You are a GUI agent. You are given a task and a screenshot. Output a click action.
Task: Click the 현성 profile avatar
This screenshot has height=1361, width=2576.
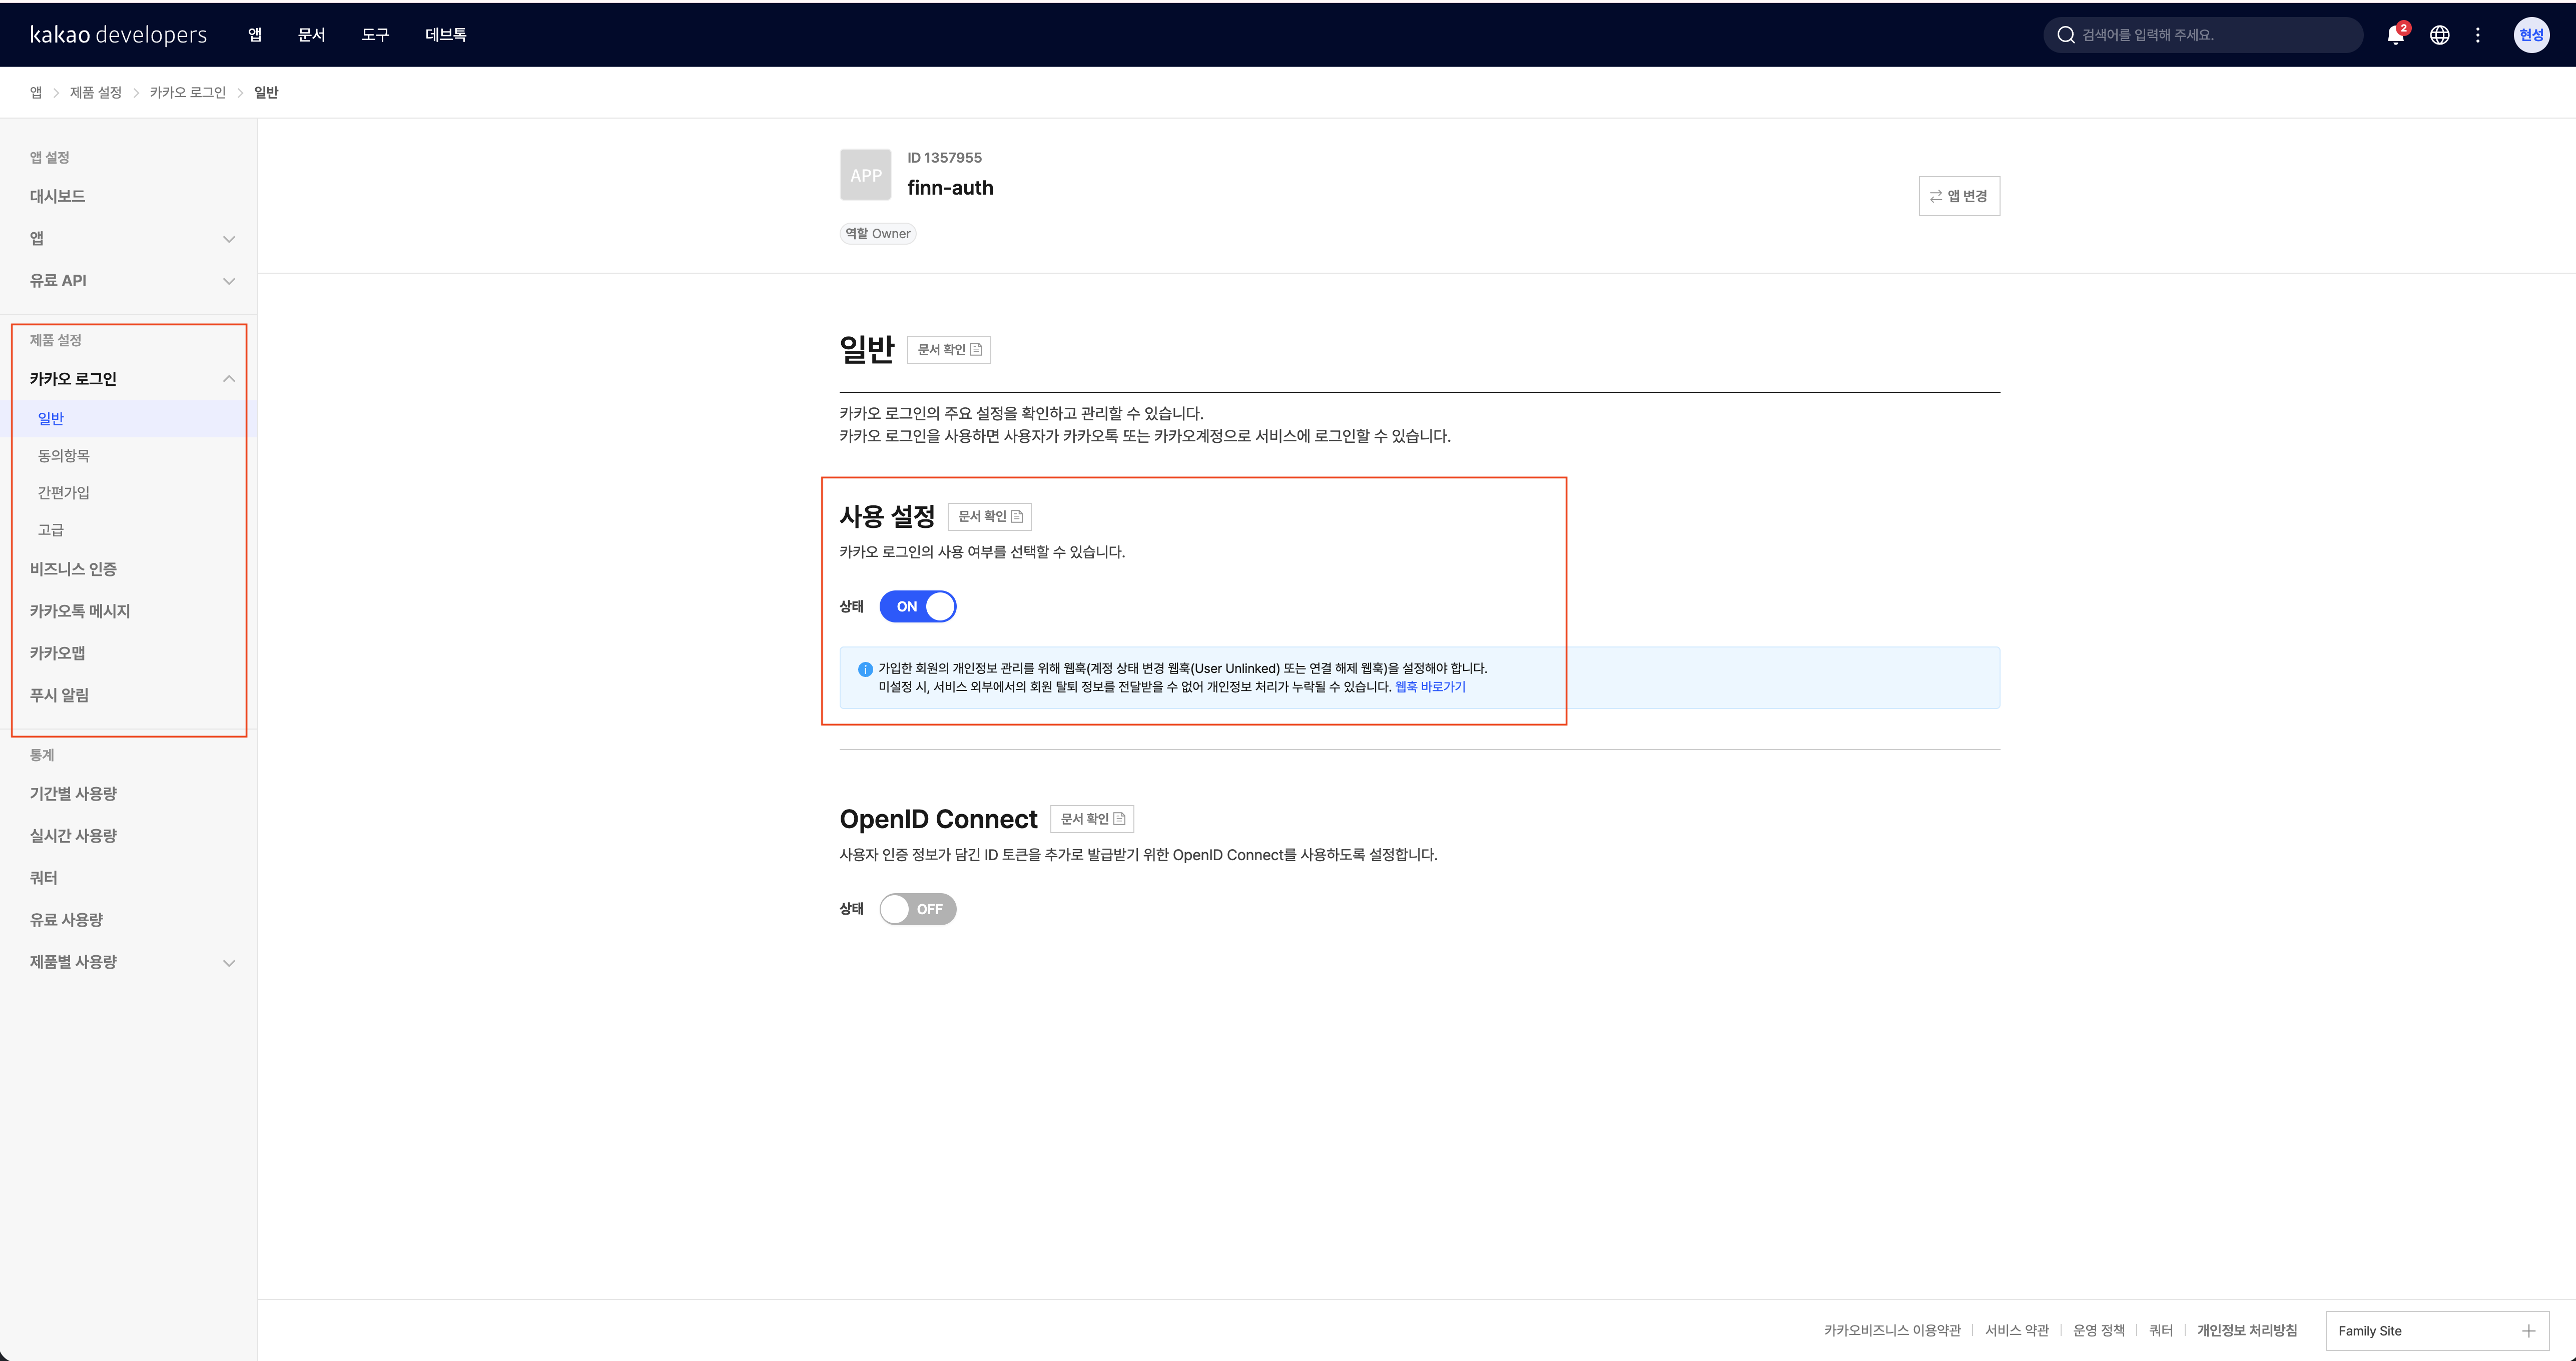click(2531, 35)
